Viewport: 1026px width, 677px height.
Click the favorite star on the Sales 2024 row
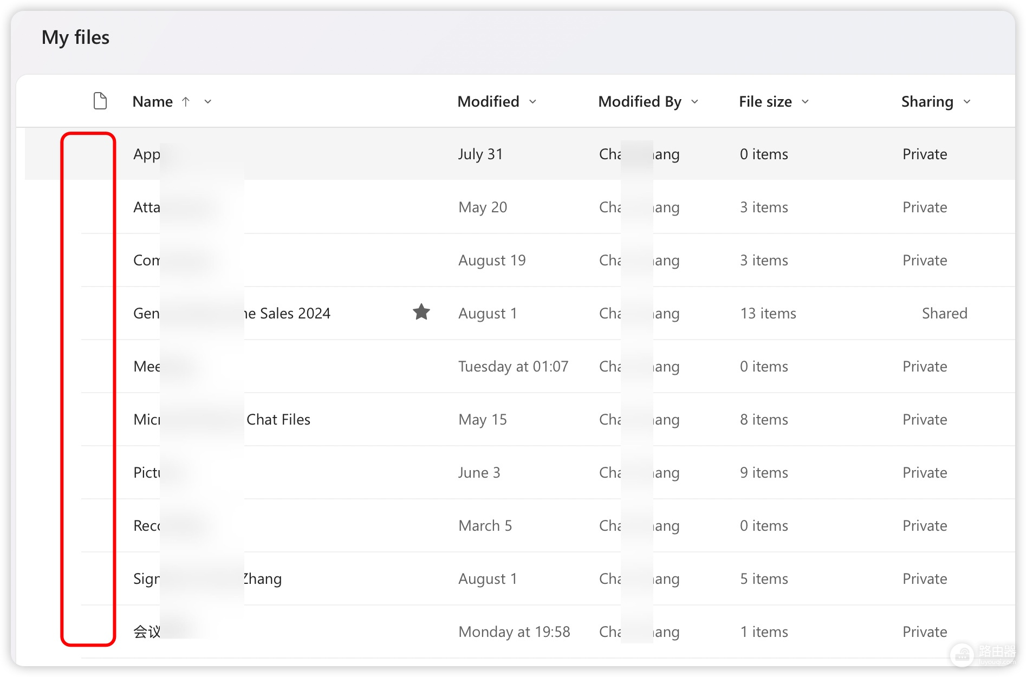click(421, 312)
